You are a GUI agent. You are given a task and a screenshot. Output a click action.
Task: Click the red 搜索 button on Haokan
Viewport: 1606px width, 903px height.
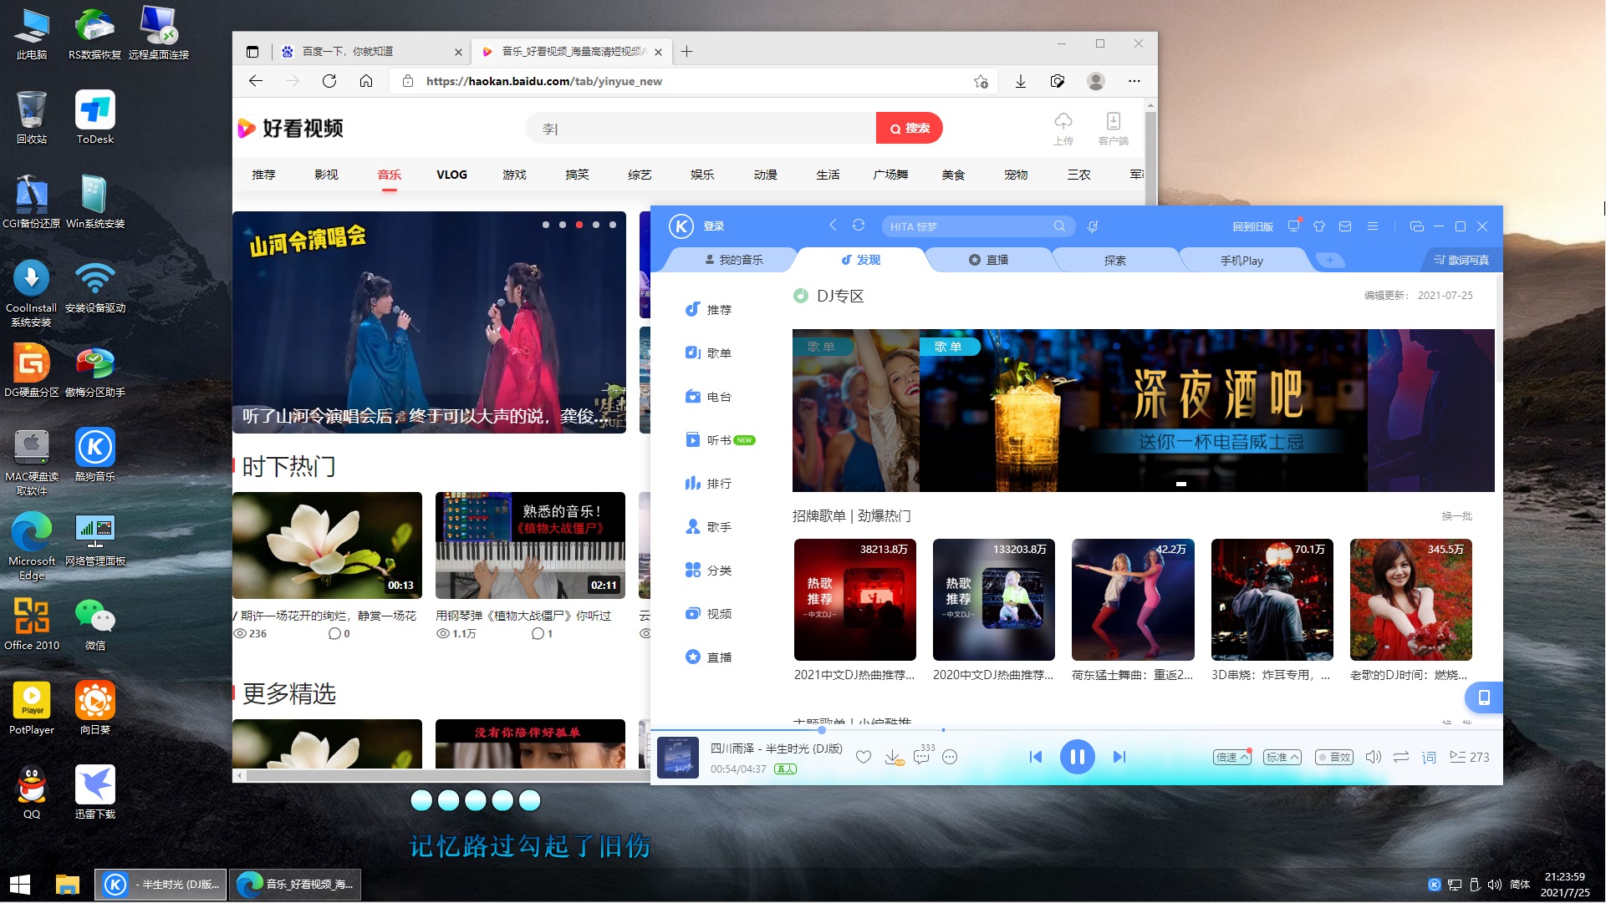click(909, 129)
